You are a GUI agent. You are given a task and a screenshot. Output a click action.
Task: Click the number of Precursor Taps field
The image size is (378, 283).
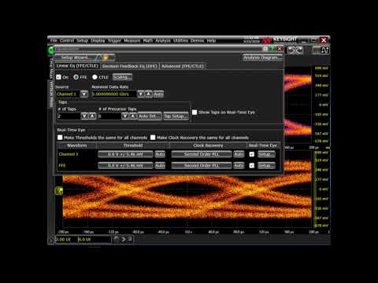coord(109,116)
